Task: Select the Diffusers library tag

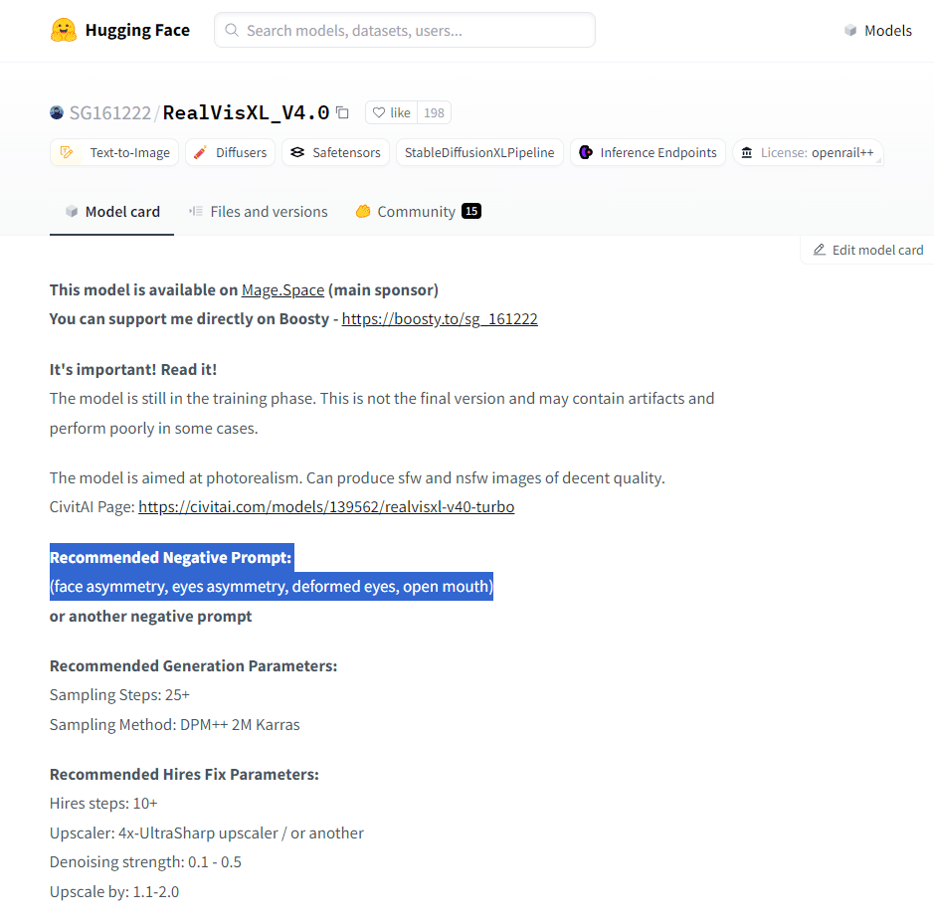Action: (x=230, y=152)
